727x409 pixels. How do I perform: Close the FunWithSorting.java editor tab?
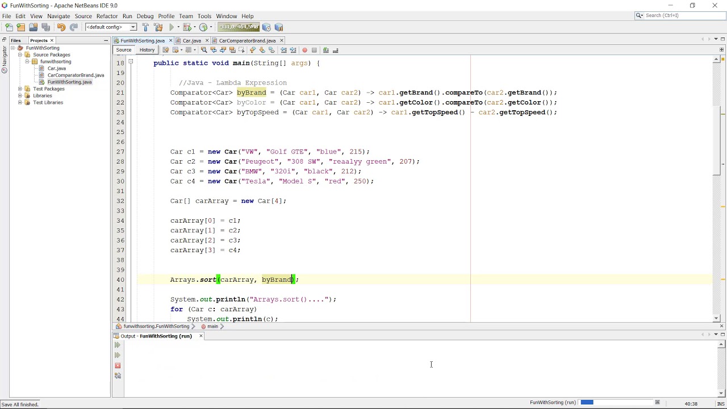(x=169, y=40)
